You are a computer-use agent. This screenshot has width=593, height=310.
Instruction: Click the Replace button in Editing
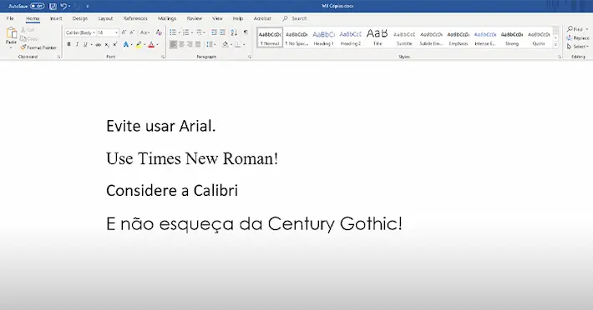click(578, 38)
